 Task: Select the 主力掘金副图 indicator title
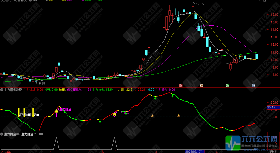[x=13, y=90]
